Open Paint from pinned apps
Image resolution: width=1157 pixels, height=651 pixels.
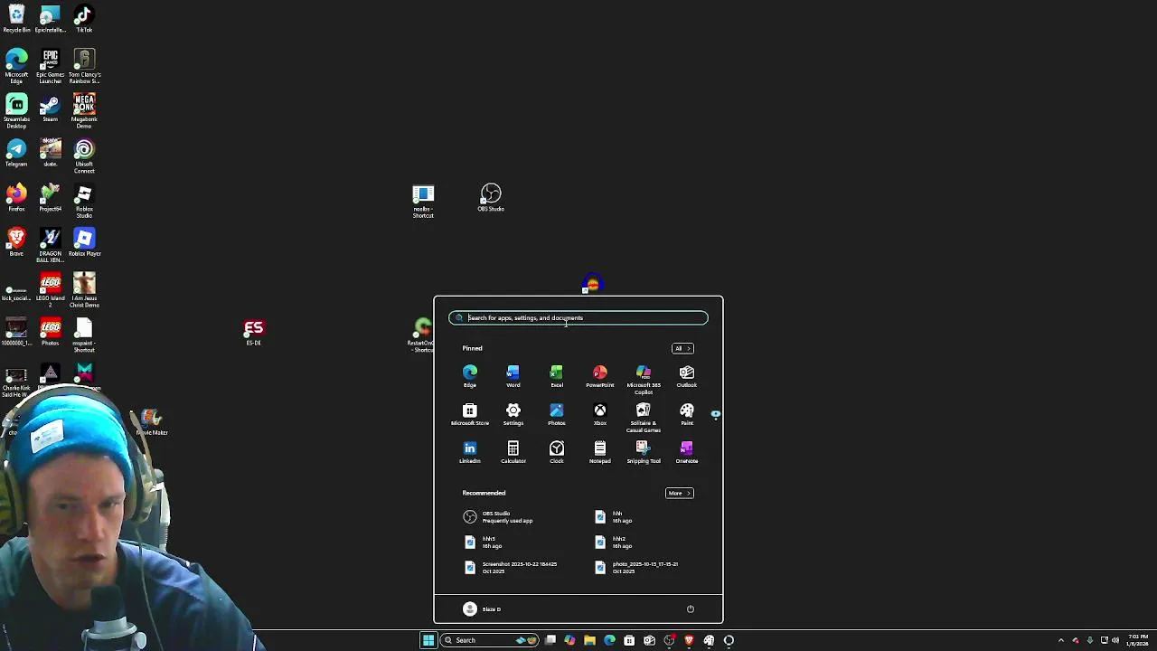pyautogui.click(x=687, y=415)
